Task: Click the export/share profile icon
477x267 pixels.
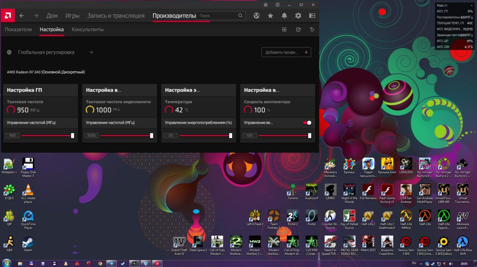Action: click(x=298, y=29)
